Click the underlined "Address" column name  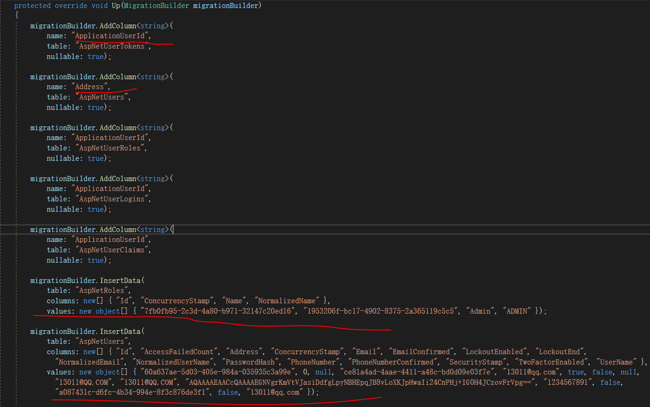click(89, 86)
